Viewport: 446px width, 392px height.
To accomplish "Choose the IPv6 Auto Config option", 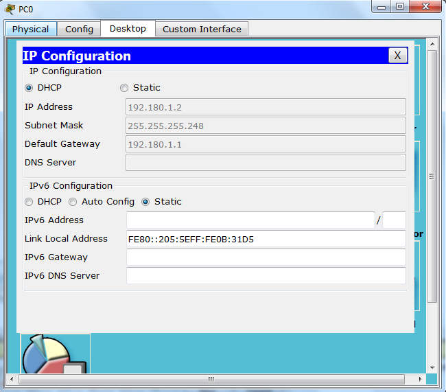I will [x=73, y=202].
